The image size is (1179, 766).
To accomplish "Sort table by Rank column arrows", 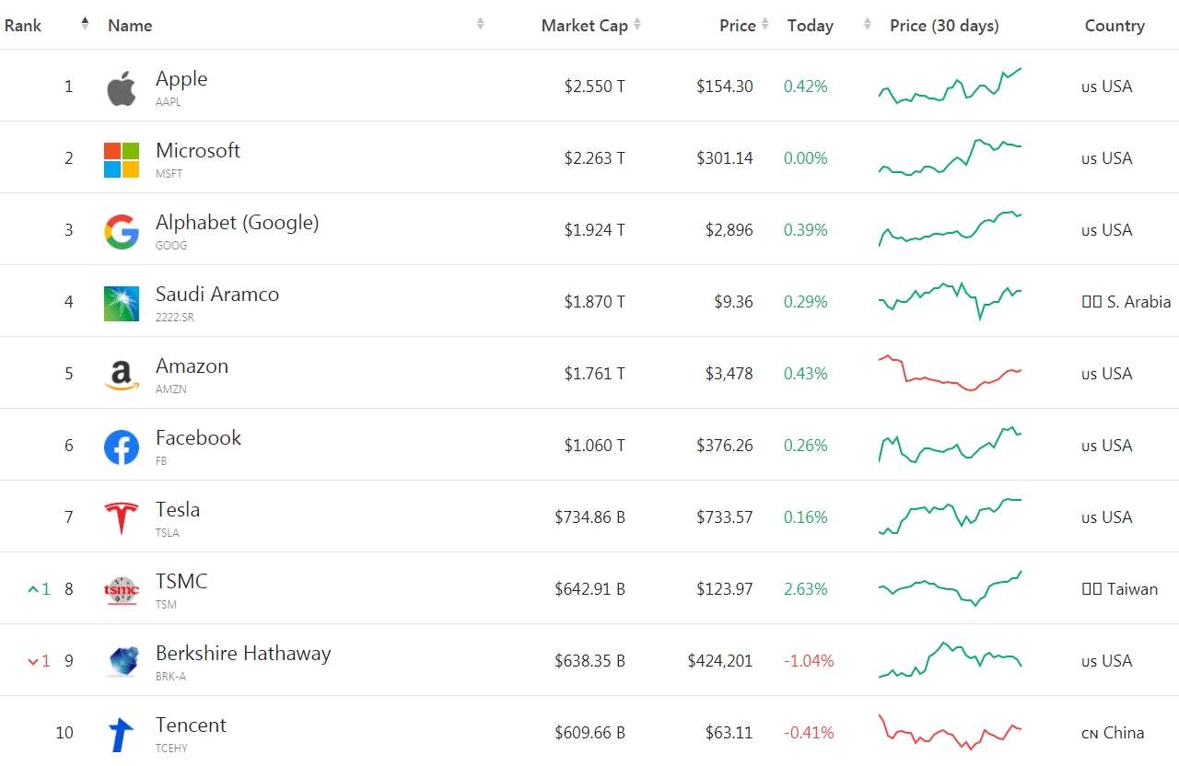I will tap(85, 24).
